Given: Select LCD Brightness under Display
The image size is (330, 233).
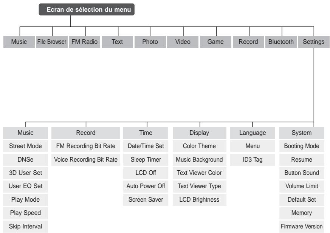Looking at the screenshot, I should point(200,200).
